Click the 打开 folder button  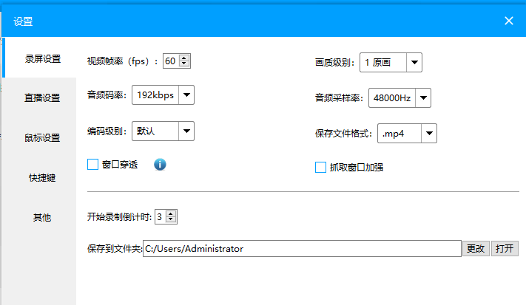click(505, 248)
